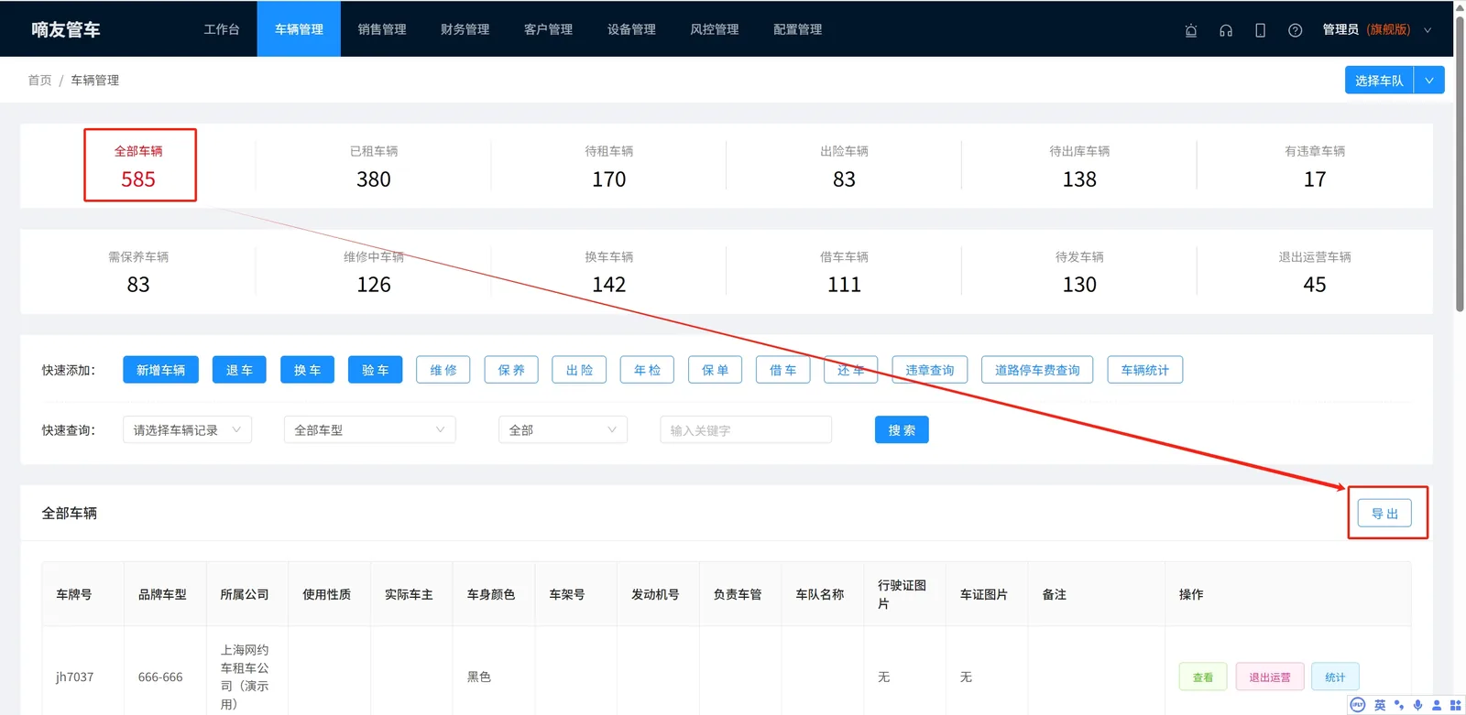Screen dimensions: 1466x715
Task: Click 统计 for vehicle jh7037
Action: pyautogui.click(x=1335, y=677)
